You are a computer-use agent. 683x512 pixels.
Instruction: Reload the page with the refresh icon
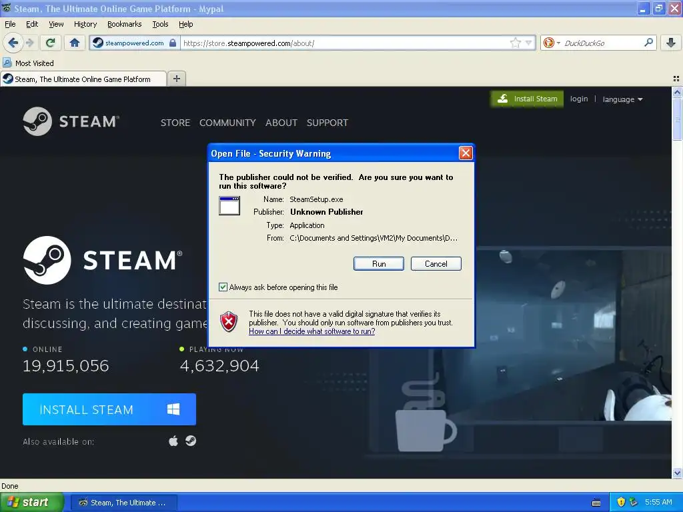point(51,43)
